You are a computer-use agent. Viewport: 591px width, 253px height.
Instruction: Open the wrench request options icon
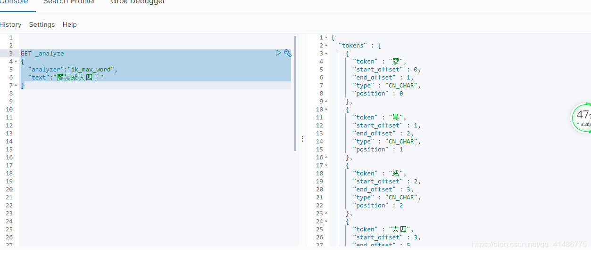287,53
